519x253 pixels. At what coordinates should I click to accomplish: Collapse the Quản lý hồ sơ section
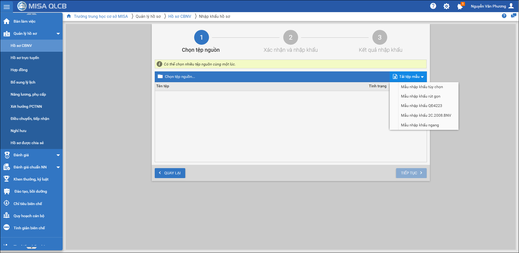tap(58, 34)
